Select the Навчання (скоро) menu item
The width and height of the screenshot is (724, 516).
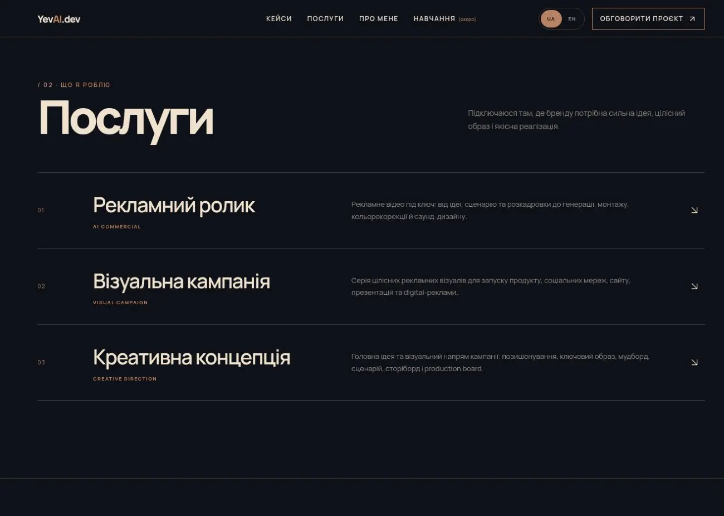[x=444, y=19]
